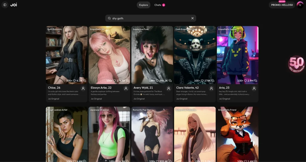Click the chat bubbles icon on Elowyn Arke's card
Screen dimensions: 306x162
tap(127, 81)
